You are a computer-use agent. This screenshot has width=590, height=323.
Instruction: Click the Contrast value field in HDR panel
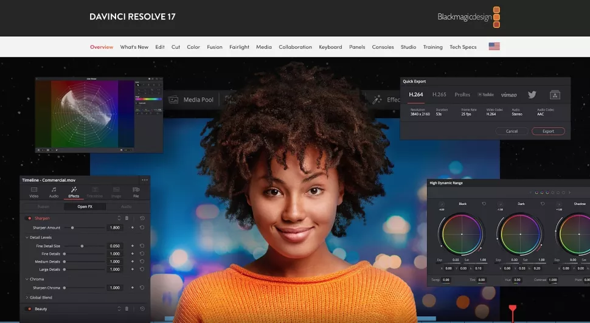tap(553, 280)
